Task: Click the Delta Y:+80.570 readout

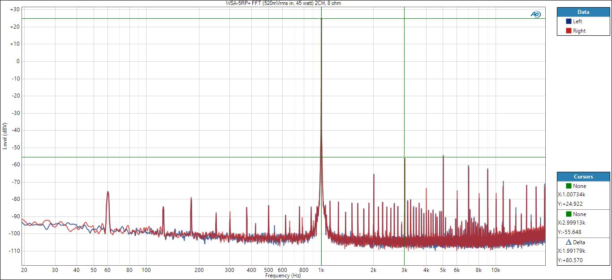Action: (570, 260)
